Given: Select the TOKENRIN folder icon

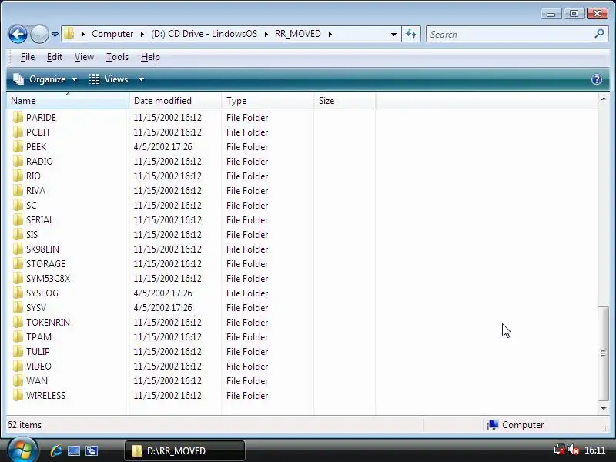Looking at the screenshot, I should pyautogui.click(x=18, y=322).
